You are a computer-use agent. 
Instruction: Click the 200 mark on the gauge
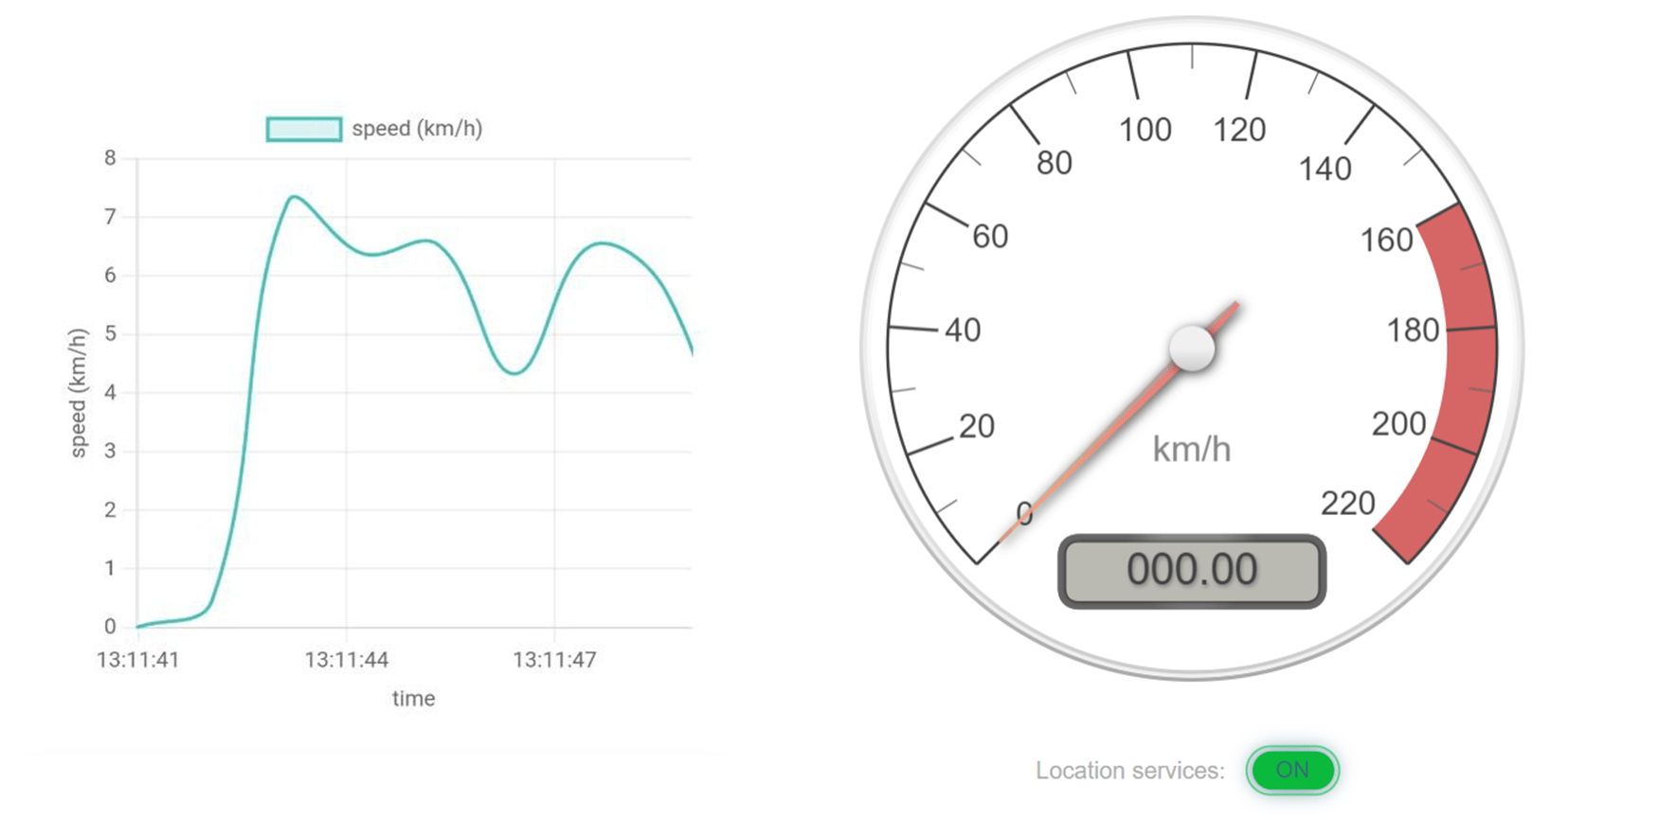1399,423
